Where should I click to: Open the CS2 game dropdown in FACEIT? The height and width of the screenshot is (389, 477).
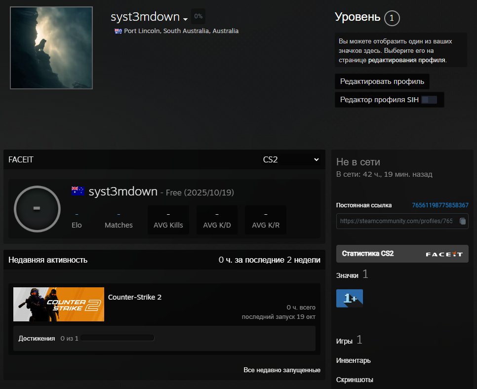(x=291, y=159)
